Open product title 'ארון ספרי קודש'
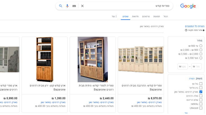Image resolution: width=206 pixels, height=115 pixels. click(9, 88)
